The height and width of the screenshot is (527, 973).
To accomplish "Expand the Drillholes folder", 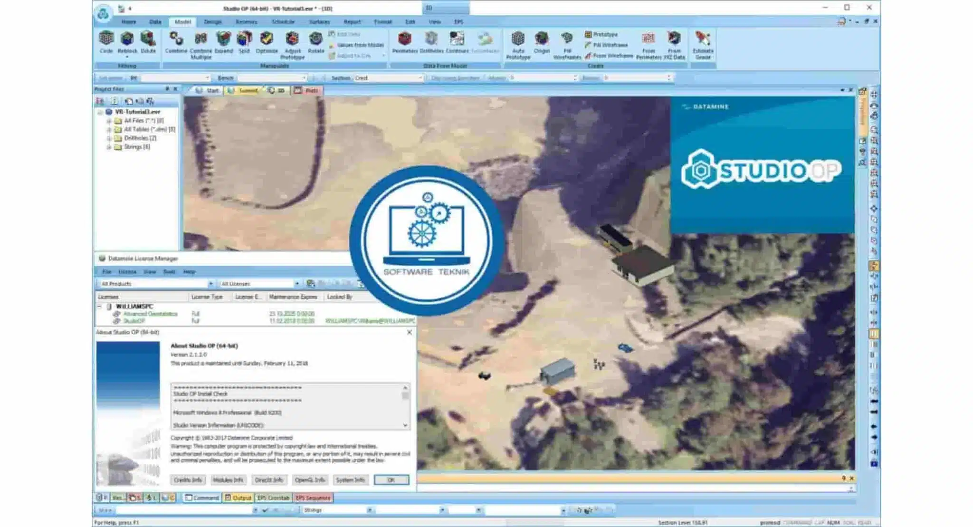I will (x=109, y=138).
